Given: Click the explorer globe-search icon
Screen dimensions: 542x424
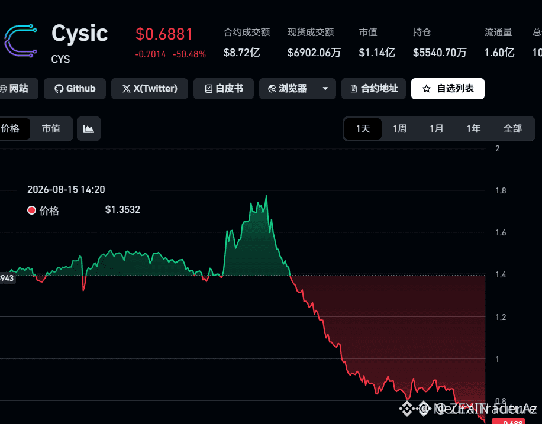Looking at the screenshot, I should (272, 89).
